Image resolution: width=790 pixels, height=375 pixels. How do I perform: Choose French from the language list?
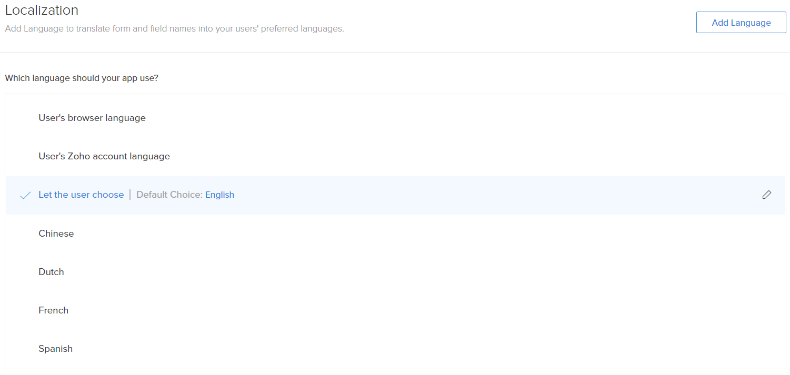coord(53,310)
